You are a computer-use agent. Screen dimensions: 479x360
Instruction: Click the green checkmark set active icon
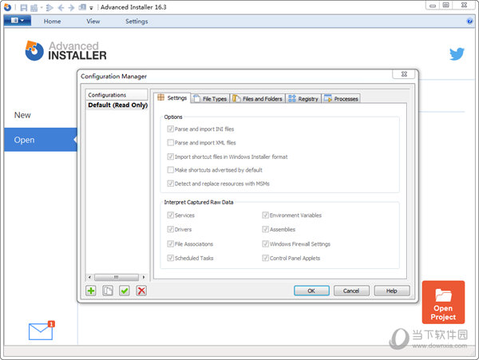pyautogui.click(x=125, y=291)
